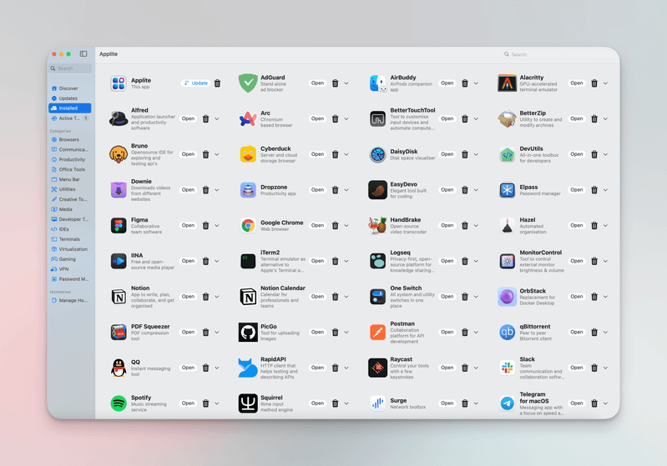This screenshot has height=466, width=667.
Task: Expand the dropdown arrow beside Hazel
Action: click(605, 226)
